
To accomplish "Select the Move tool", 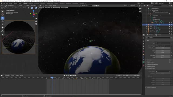I will (2, 18).
